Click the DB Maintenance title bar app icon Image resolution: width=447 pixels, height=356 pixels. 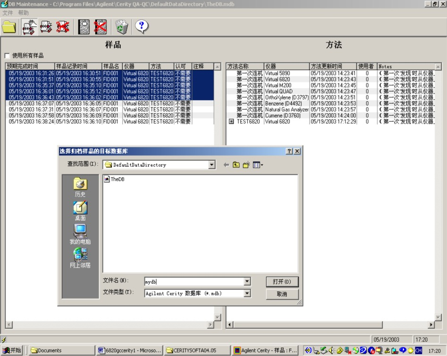click(4, 4)
